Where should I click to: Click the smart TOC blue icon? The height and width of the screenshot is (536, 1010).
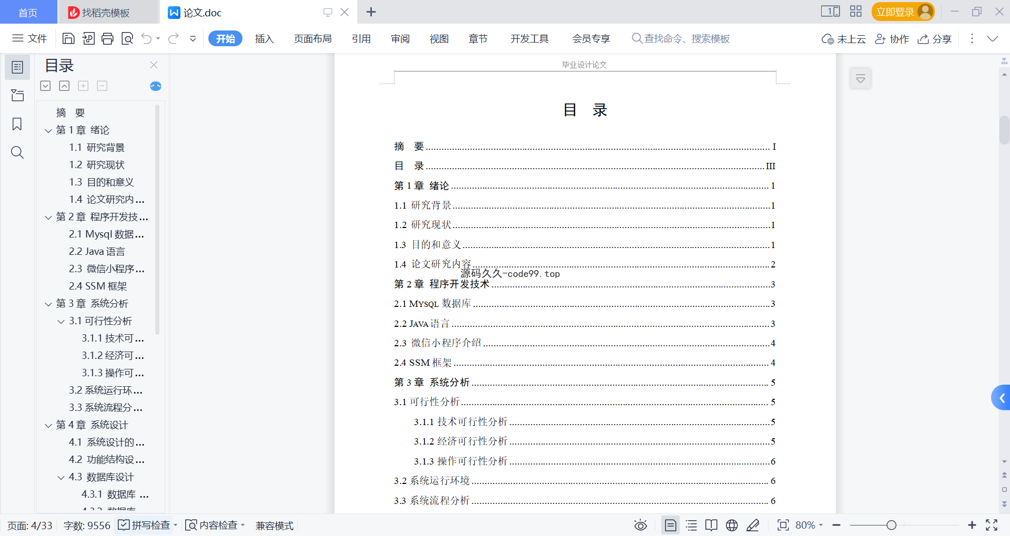point(156,86)
